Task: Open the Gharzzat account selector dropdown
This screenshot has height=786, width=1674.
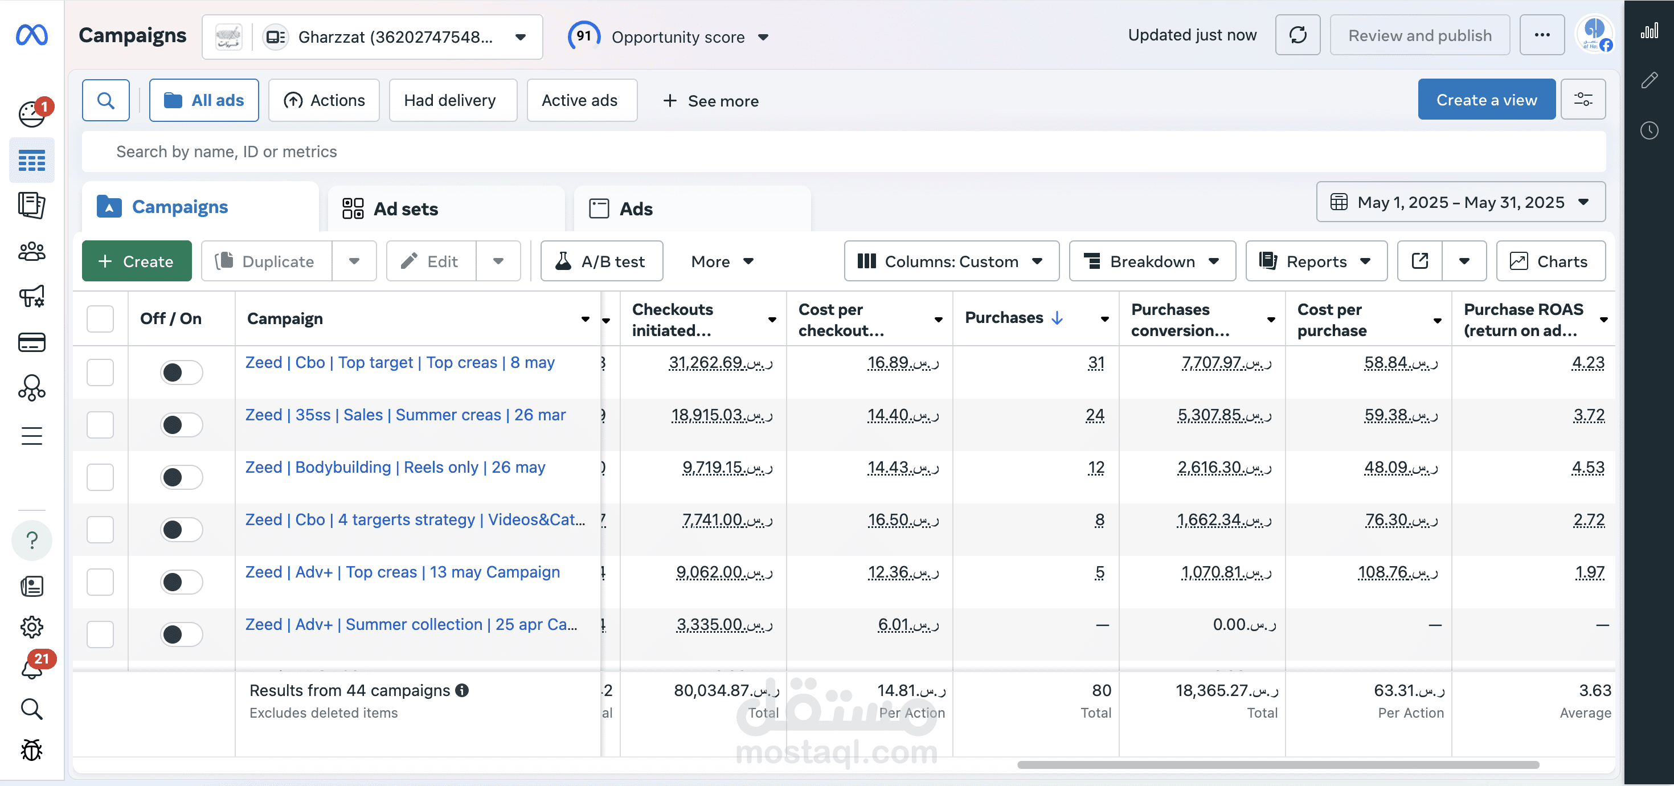Action: point(373,37)
